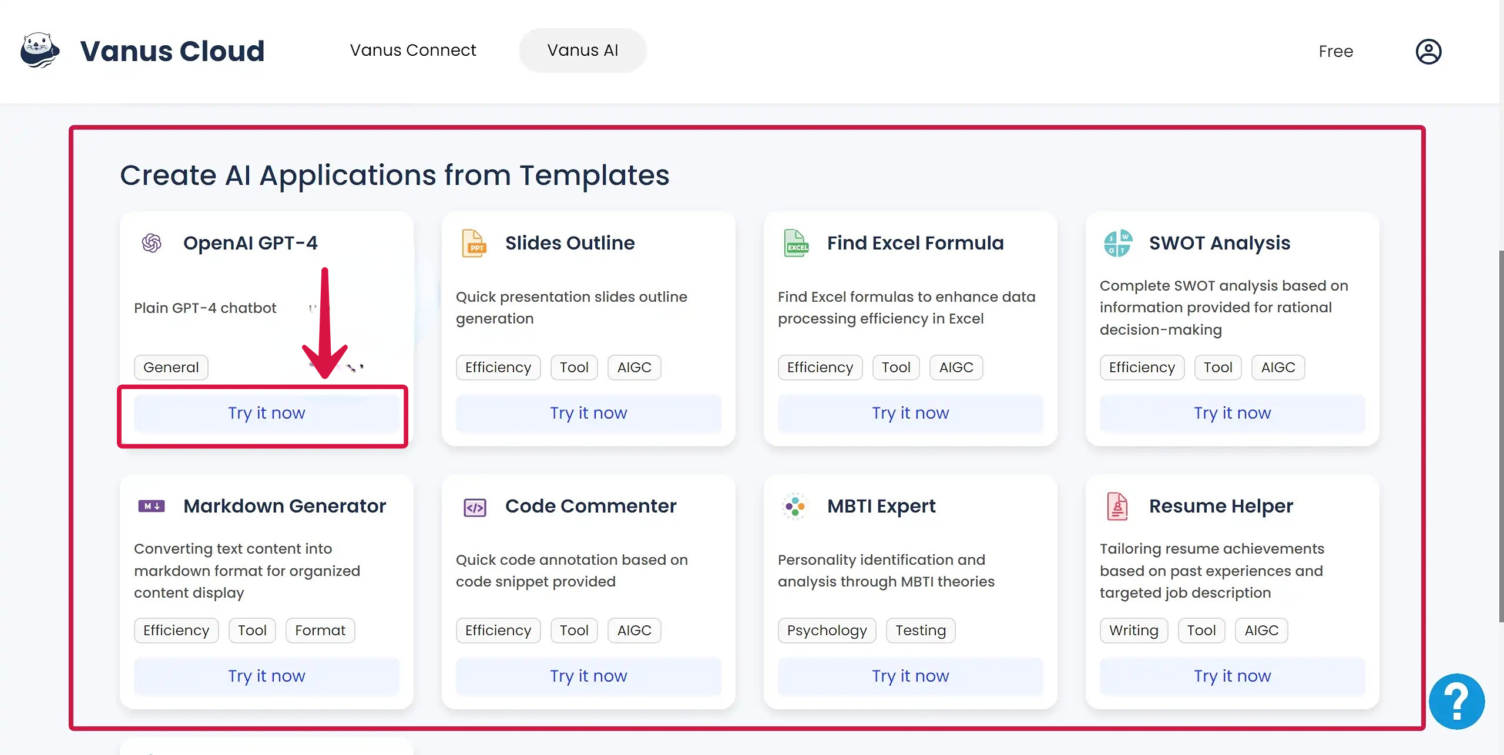Try the Slides Outline template now
This screenshot has width=1504, height=755.
click(x=589, y=413)
